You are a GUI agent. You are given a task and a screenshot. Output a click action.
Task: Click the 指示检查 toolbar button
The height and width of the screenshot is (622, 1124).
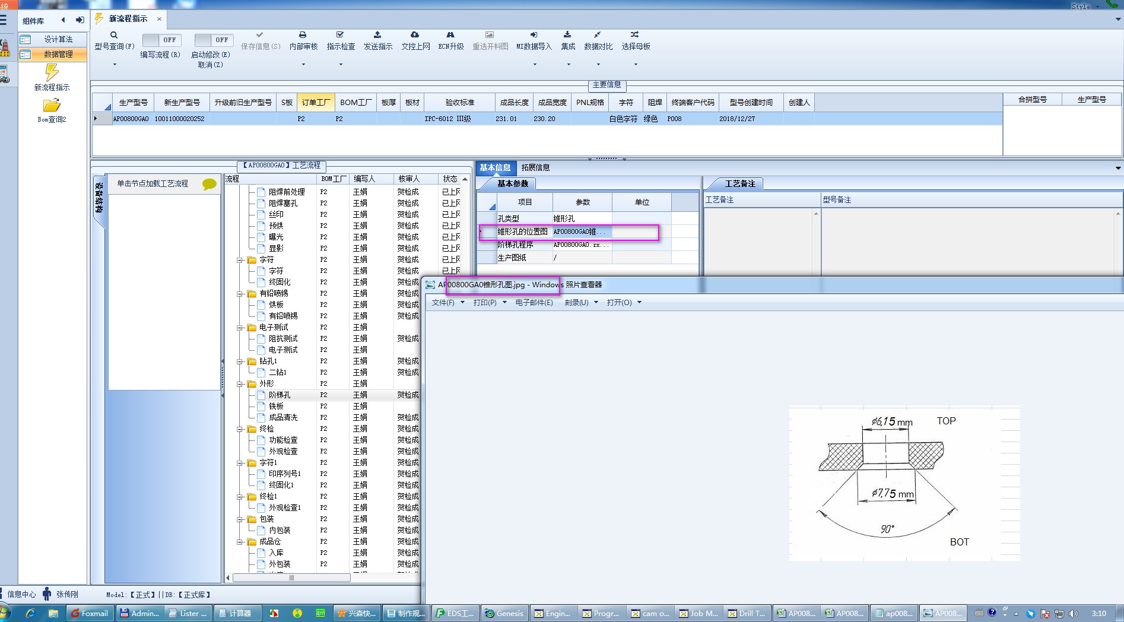341,46
